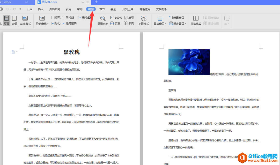This screenshot has width=280, height=165.
Task: Choose 多页 multi-page display
Action: 129,23
